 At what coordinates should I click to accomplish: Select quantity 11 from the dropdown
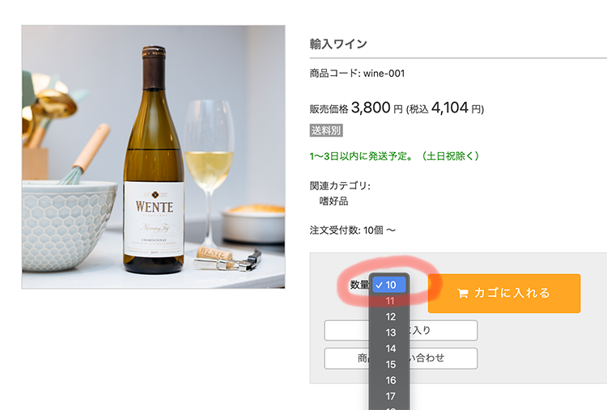click(x=390, y=301)
